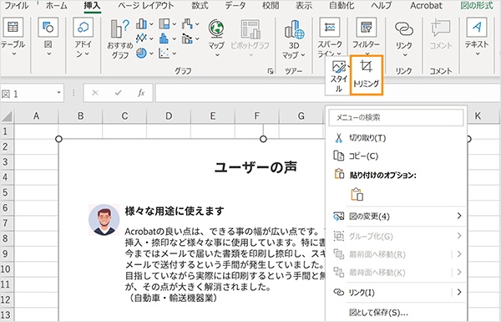Screen dimensions: 501x322
Task: Click the ユーザーの声 heading in the image
Action: coord(256,167)
